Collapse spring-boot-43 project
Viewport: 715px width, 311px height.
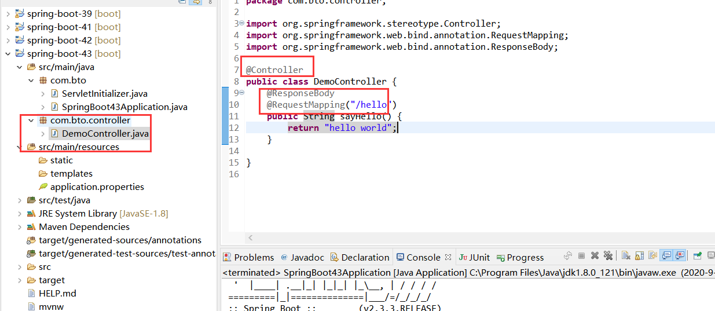(8, 53)
